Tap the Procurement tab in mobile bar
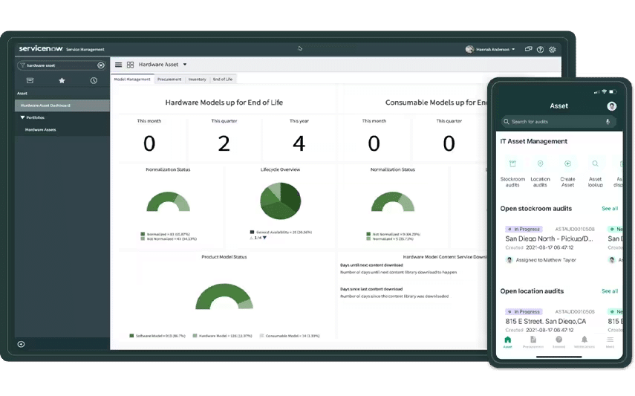Image resolution: width=635 pixels, height=396 pixels. pyautogui.click(x=533, y=342)
